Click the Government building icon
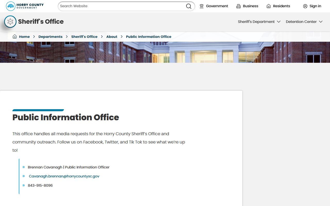 coord(202,6)
